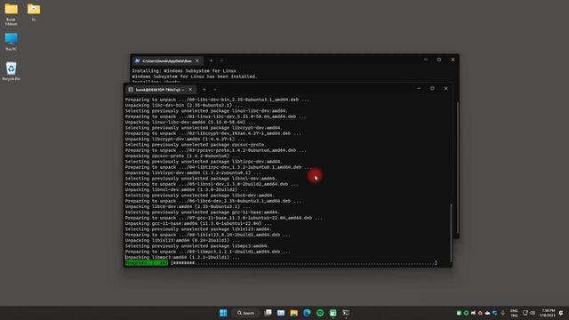Image resolution: width=569 pixels, height=320 pixels.
Task: Open a new tab in the front terminal window
Action: pos(204,89)
